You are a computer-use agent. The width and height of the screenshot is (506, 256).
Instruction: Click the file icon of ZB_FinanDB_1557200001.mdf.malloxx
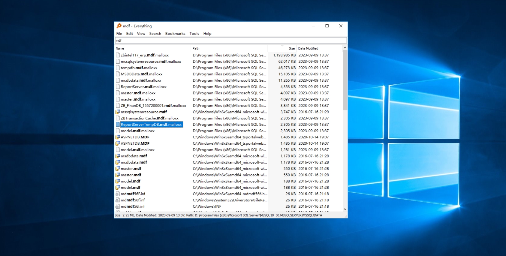(x=118, y=106)
